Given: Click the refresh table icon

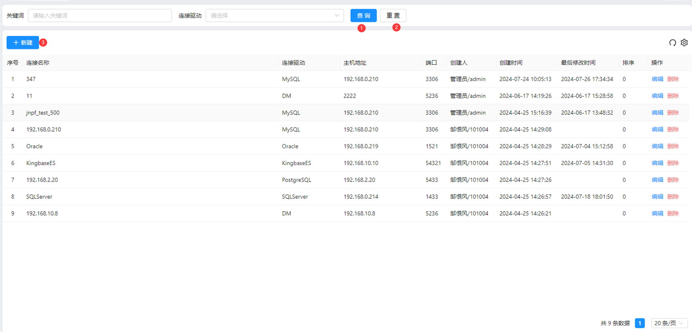Looking at the screenshot, I should pyautogui.click(x=672, y=43).
